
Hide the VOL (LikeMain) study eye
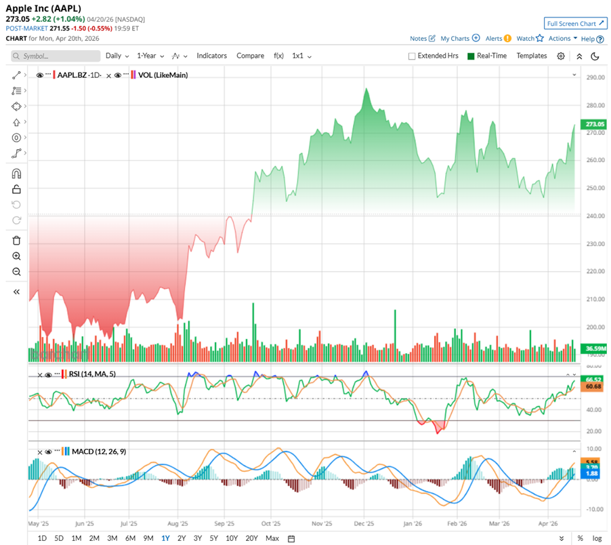[x=118, y=75]
